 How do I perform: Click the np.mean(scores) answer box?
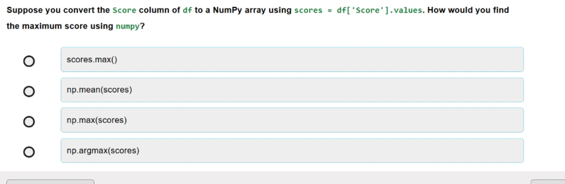[x=292, y=90]
